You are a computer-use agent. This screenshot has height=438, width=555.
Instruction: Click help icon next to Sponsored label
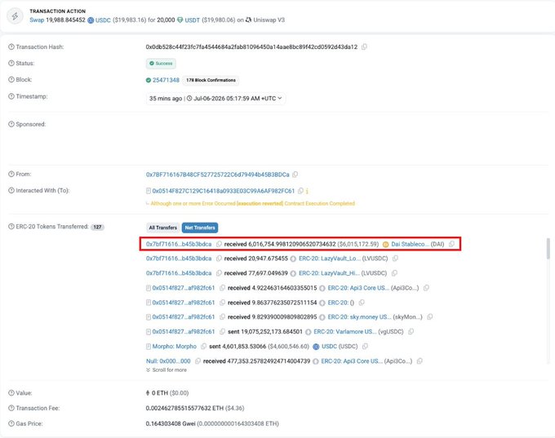[11, 124]
